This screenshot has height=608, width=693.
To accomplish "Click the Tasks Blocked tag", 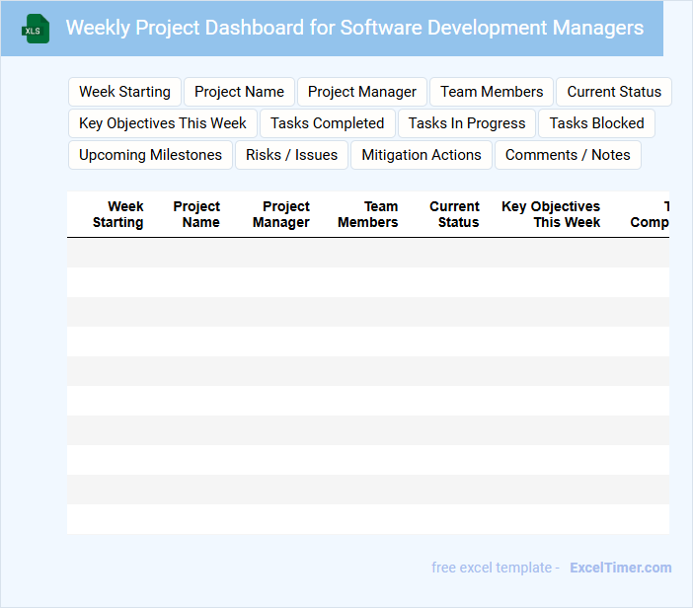I will click(x=596, y=123).
